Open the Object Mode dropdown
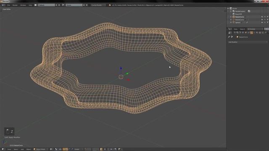Viewport: 269px width, 151px height. pyautogui.click(x=41, y=149)
